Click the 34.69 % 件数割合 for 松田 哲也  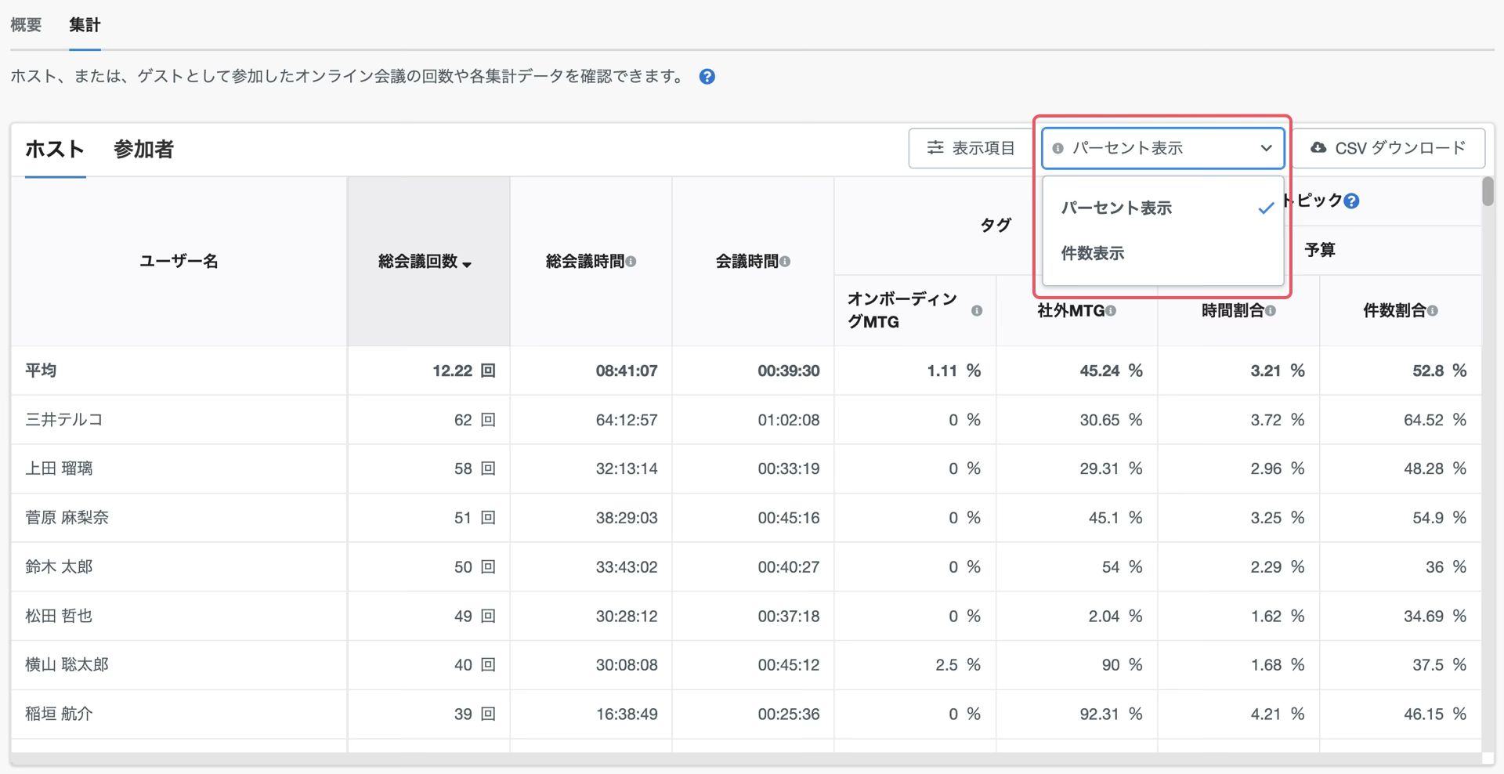tap(1435, 616)
